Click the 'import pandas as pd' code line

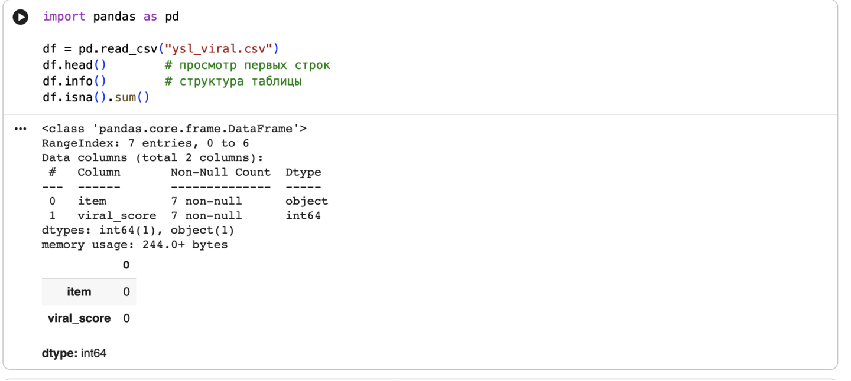click(111, 17)
